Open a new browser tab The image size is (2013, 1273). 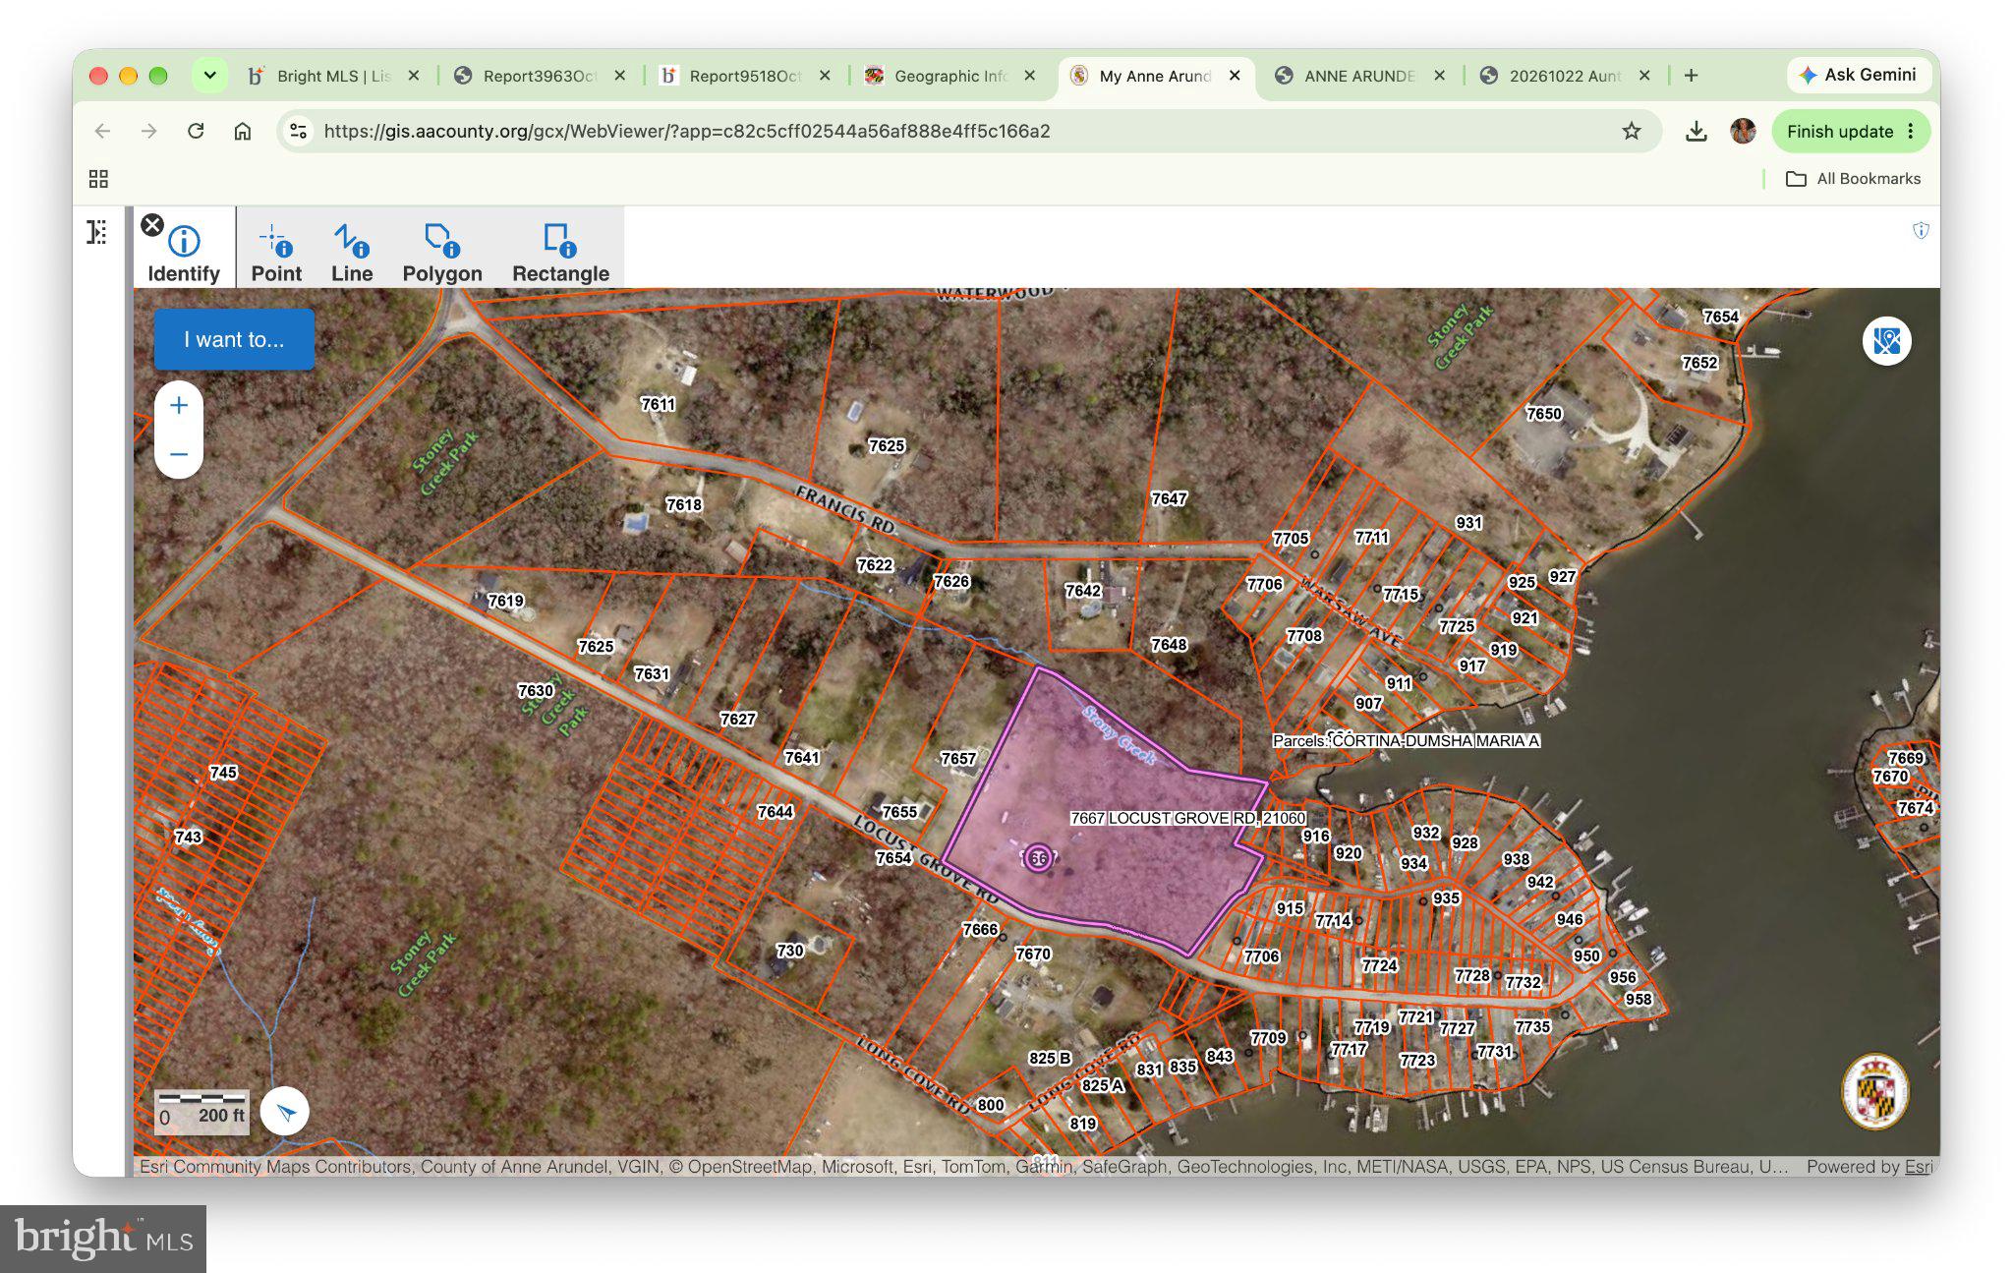click(x=1691, y=76)
